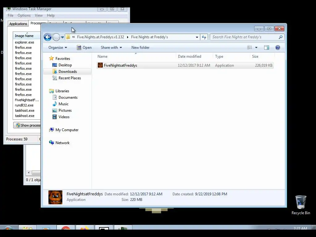Select explorer.exe in Task Manager

pyautogui.click(x=24, y=42)
